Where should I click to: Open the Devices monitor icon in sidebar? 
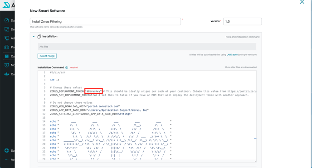click(x=6, y=29)
